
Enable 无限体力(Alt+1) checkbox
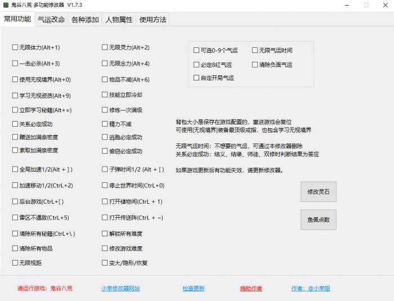tap(36, 47)
